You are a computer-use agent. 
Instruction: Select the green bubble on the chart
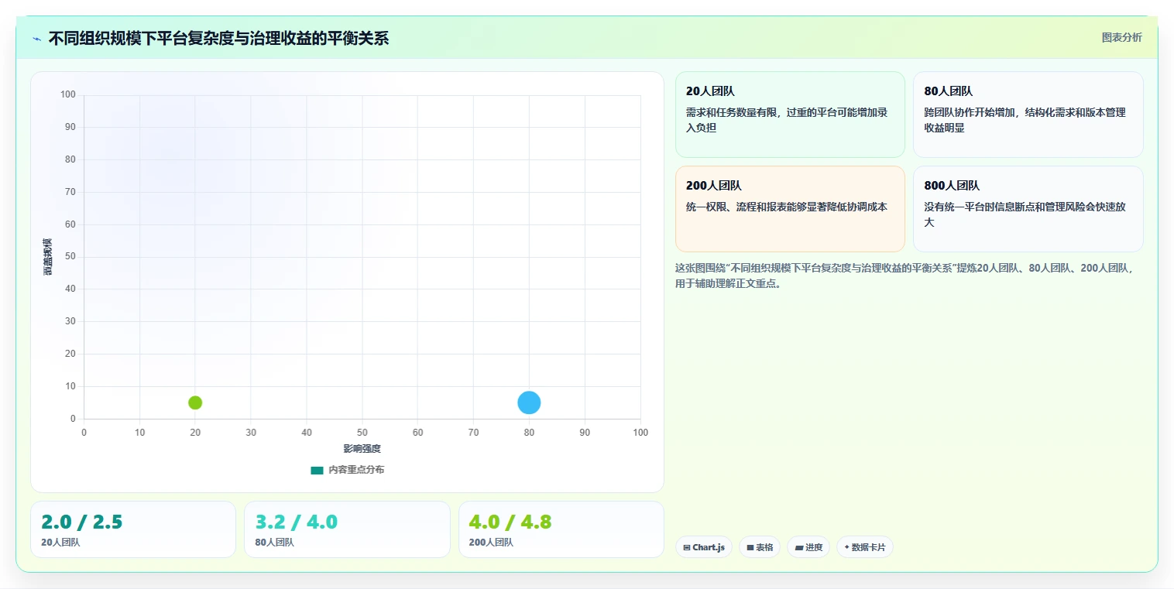click(195, 402)
